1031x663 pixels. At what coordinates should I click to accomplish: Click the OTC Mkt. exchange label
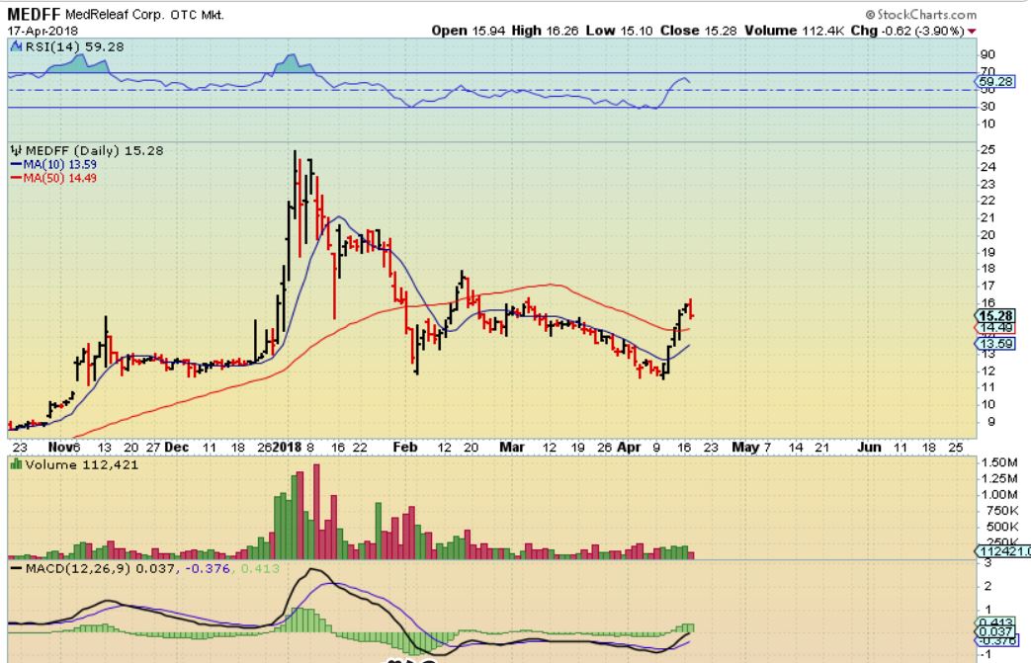point(197,15)
